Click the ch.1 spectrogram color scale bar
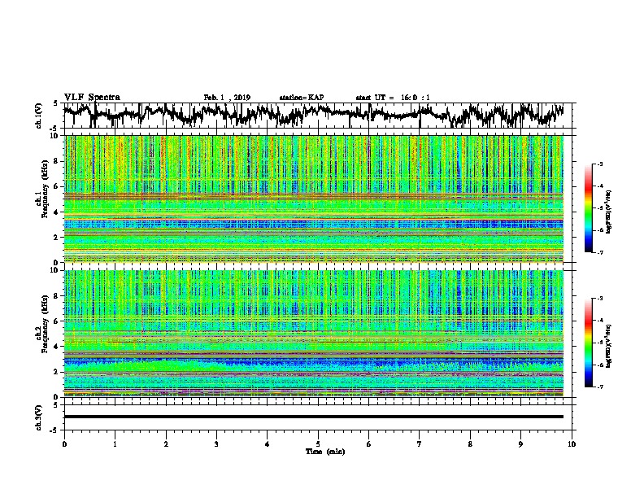The width and height of the screenshot is (644, 498). tap(588, 208)
